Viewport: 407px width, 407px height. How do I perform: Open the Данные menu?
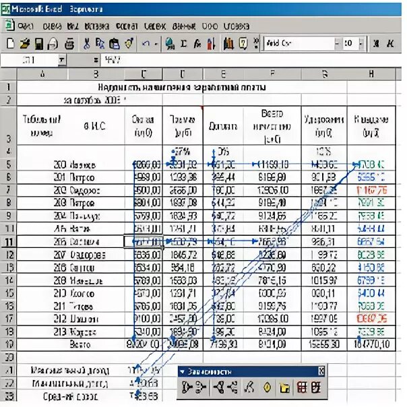point(184,26)
